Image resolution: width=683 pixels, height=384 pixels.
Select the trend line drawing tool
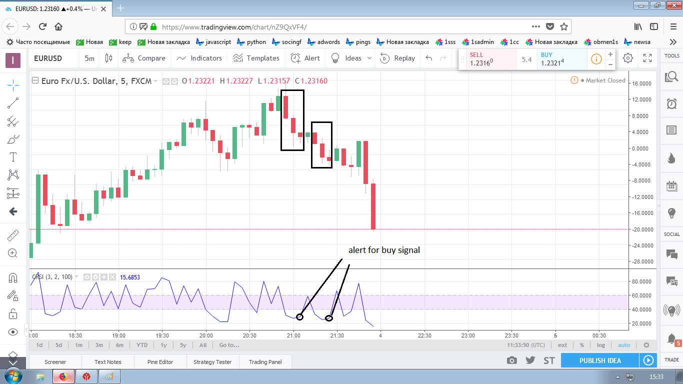tap(13, 103)
